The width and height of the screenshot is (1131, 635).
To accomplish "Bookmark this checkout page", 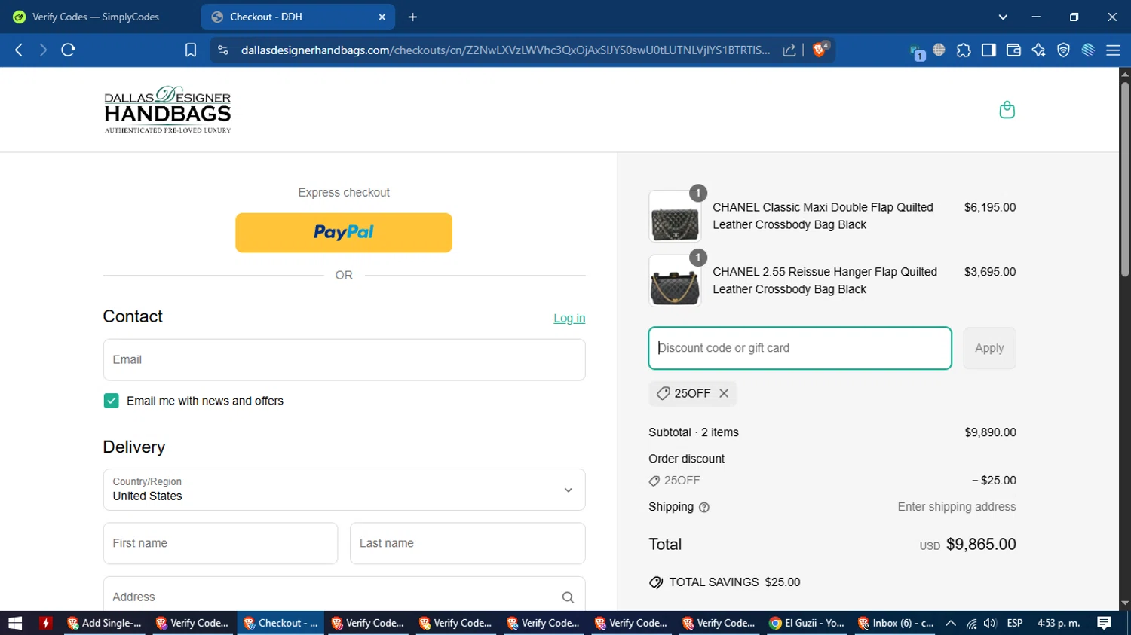I will click(191, 50).
